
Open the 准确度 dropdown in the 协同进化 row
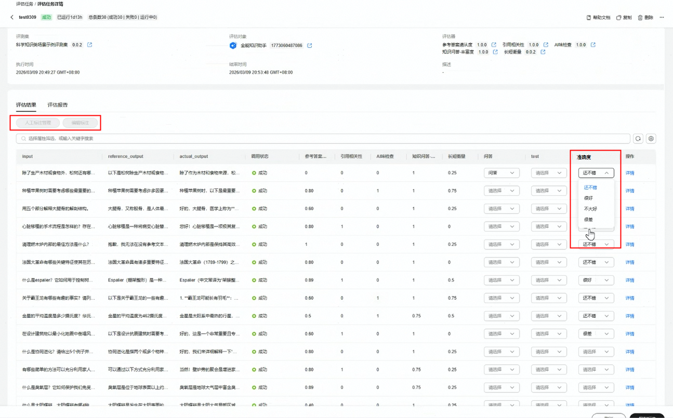point(596,352)
